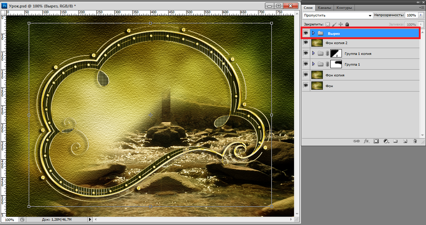426x225 pixels.
Task: Select the Фон копия layer name
Action: 335,75
